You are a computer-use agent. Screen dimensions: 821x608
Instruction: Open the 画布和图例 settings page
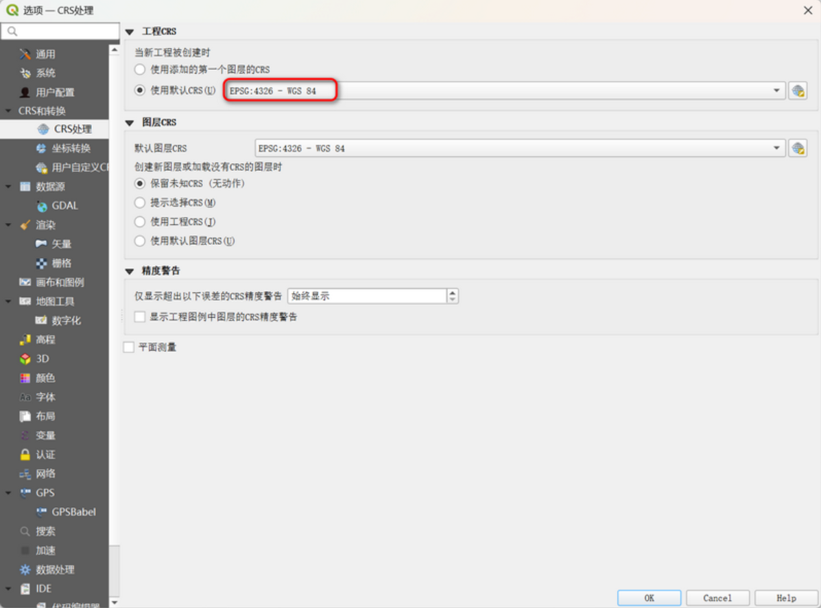[x=59, y=282]
